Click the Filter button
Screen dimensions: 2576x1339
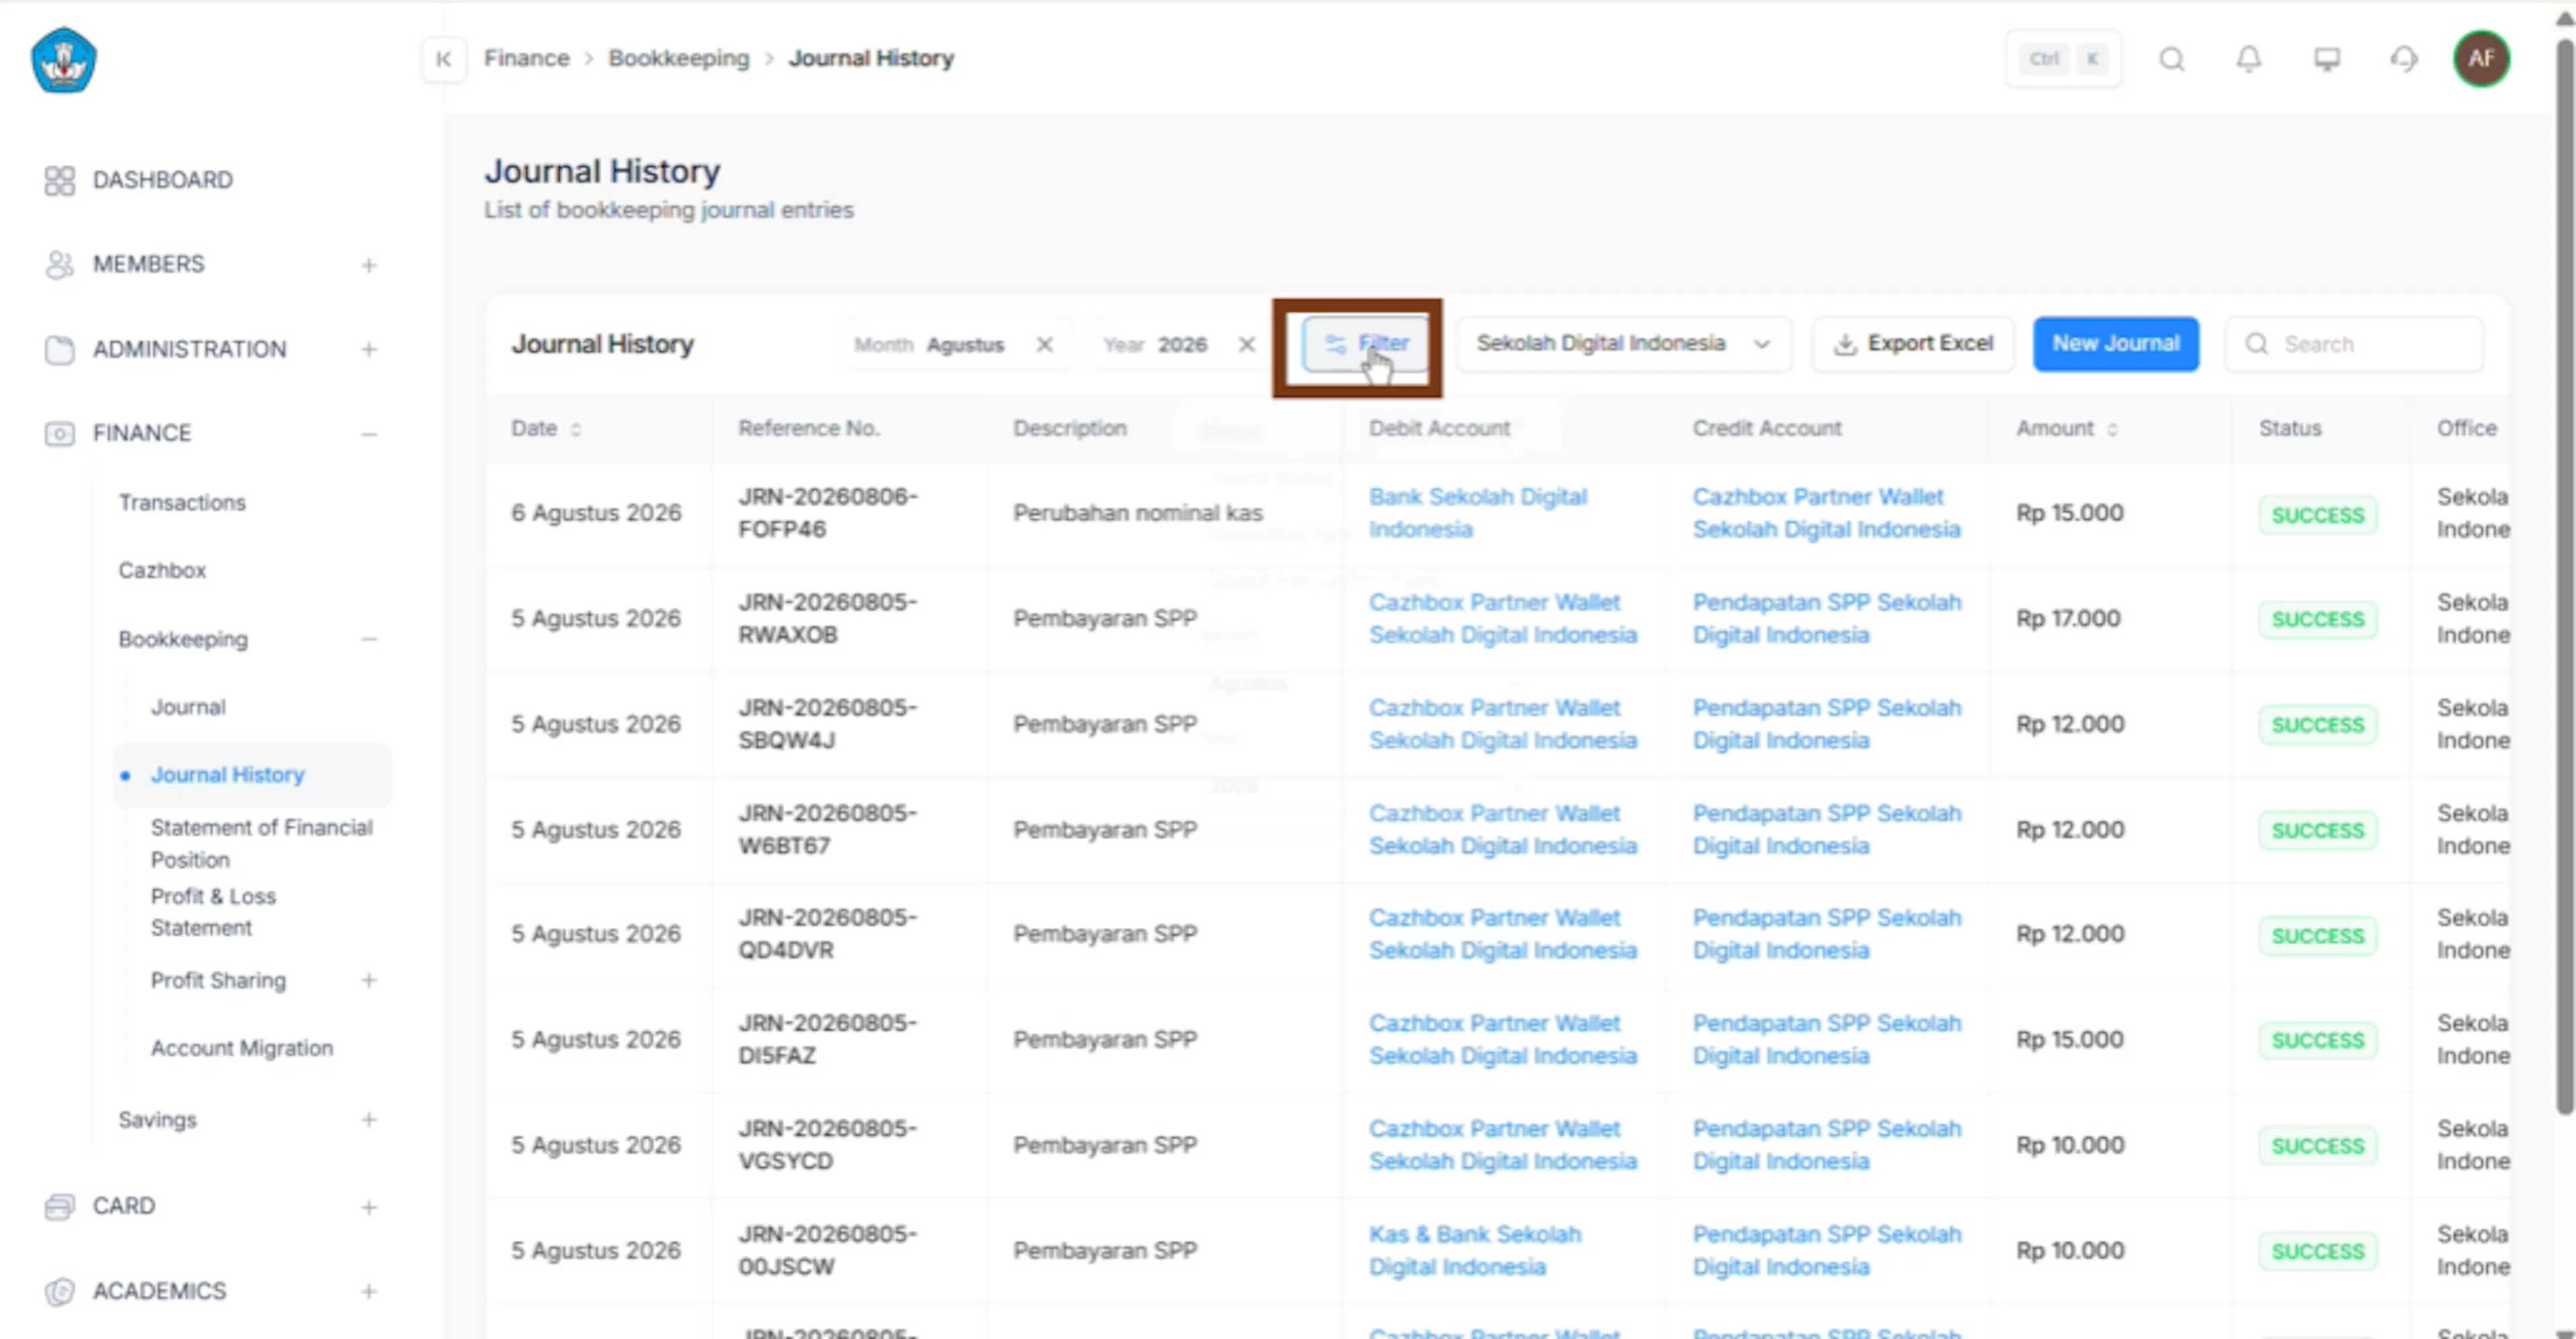click(1366, 344)
